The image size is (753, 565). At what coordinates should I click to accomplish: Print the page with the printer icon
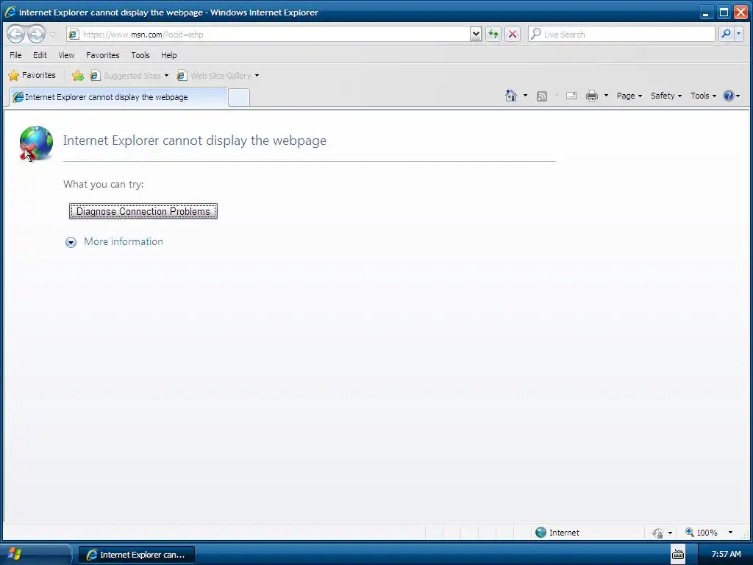point(592,96)
